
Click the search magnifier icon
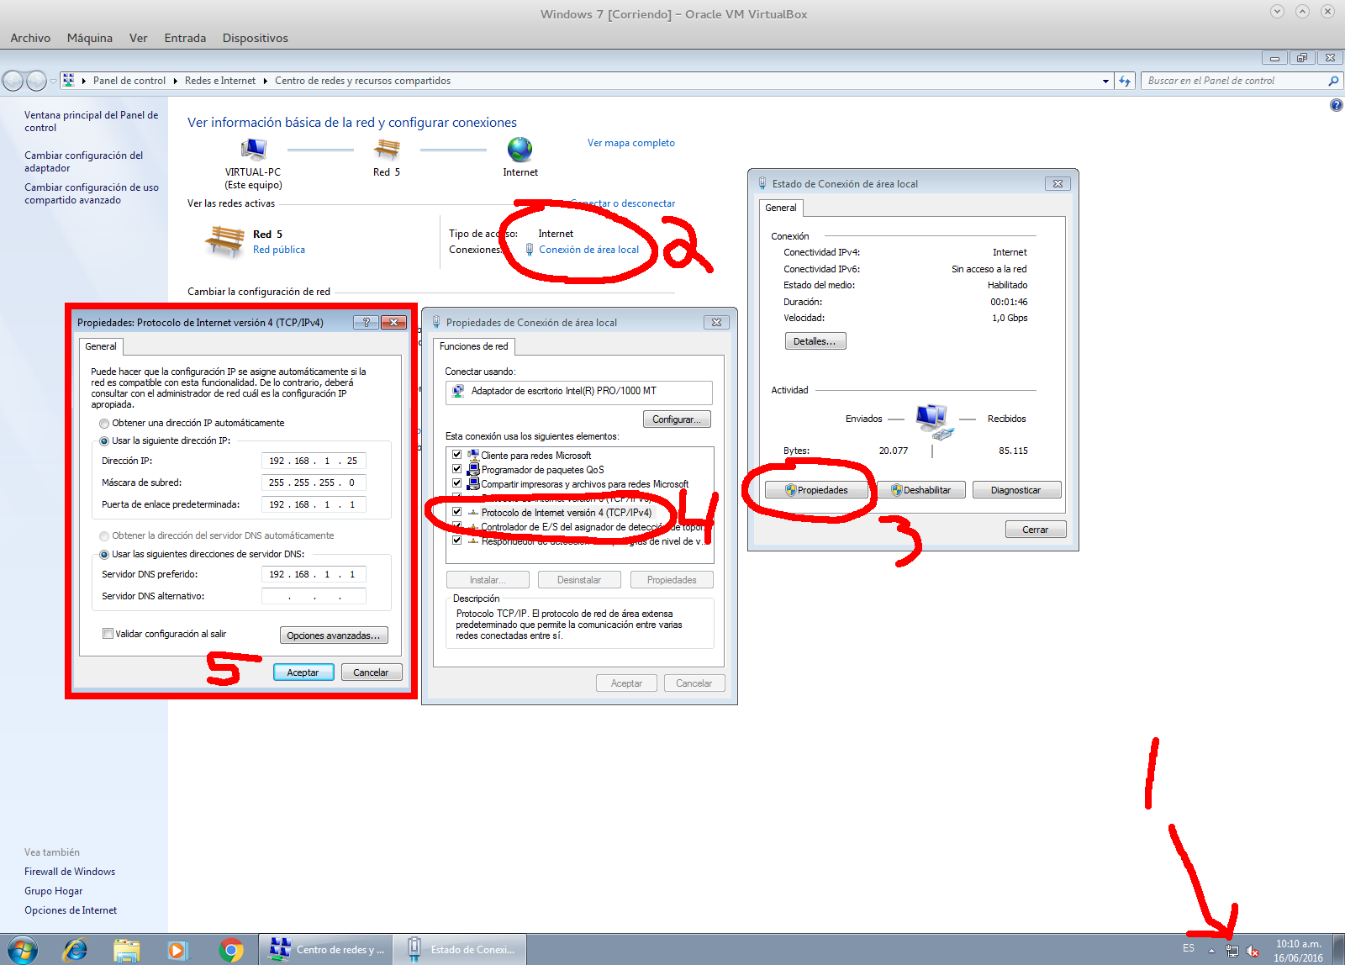[1332, 81]
